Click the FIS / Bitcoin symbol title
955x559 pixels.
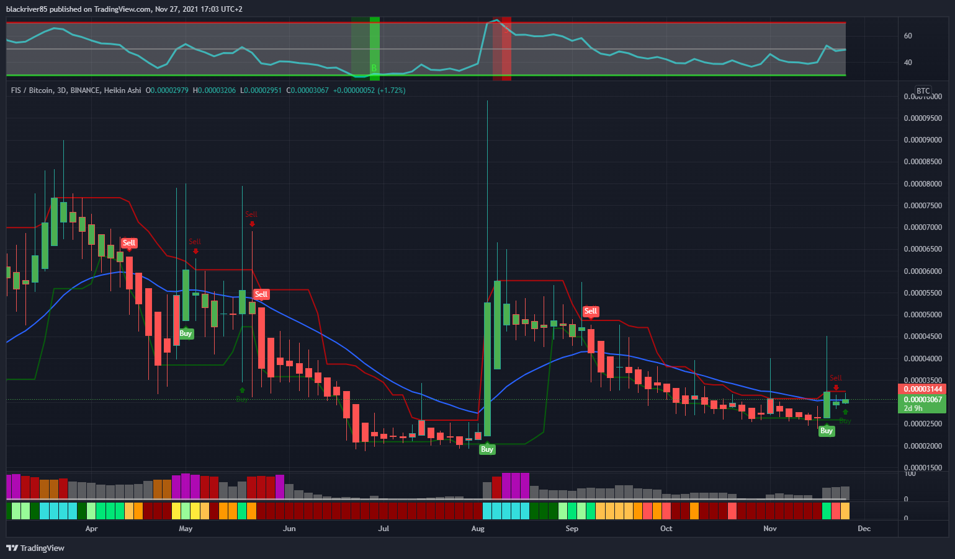[x=76, y=90]
